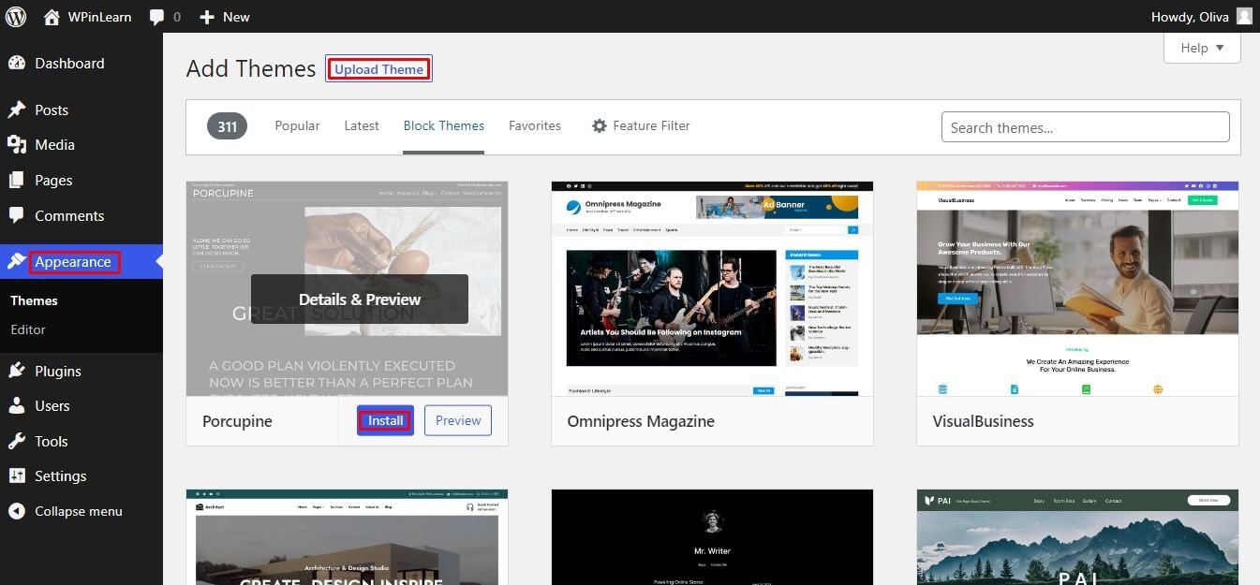The width and height of the screenshot is (1260, 585).
Task: Switch to the Popular themes tab
Action: coord(297,125)
